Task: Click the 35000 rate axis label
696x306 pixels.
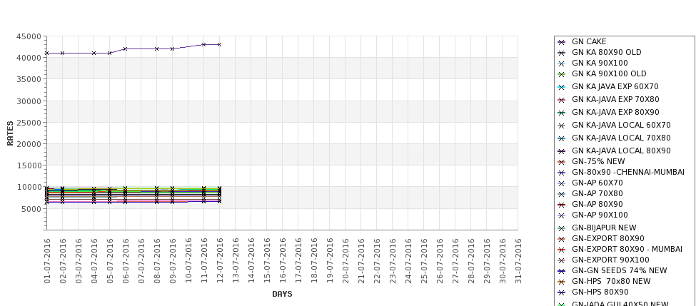Action: coord(29,79)
